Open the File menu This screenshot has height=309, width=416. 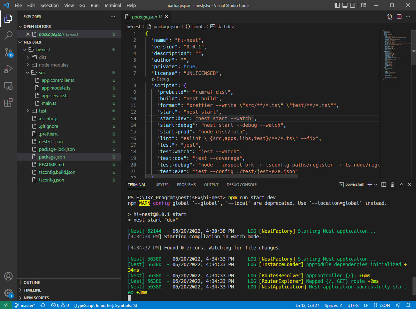tap(18, 5)
